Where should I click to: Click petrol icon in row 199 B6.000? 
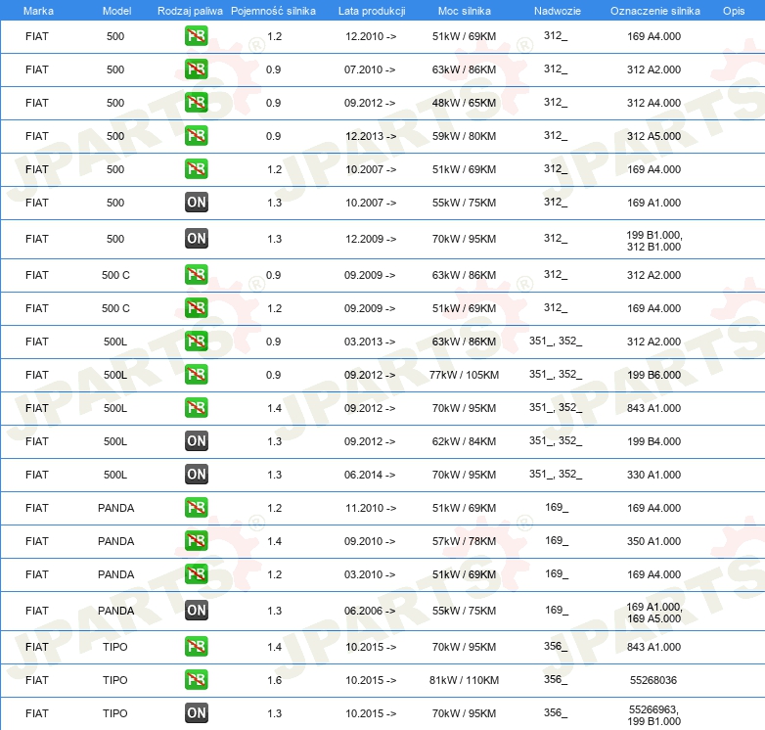(196, 374)
